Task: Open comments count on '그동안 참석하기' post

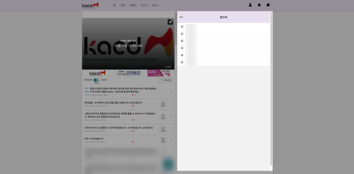Action: 163,117
